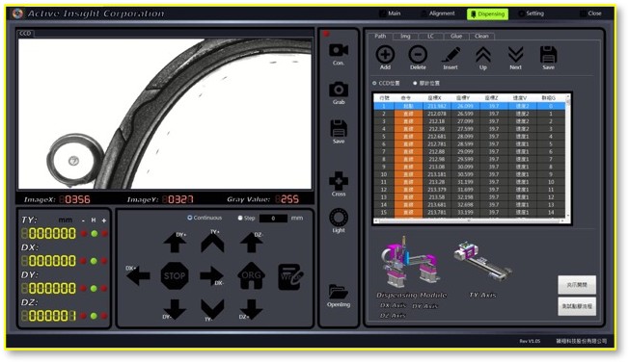Screen dimensions: 629x363
Task: Select path table row 1
Action: 470,106
